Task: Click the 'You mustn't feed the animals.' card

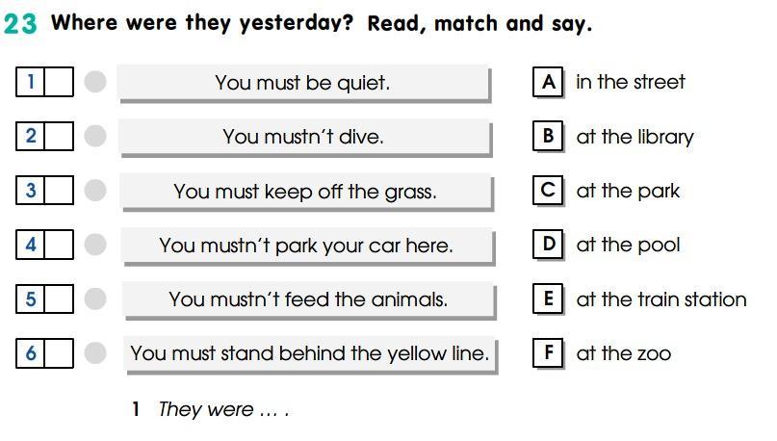Action: [309, 300]
